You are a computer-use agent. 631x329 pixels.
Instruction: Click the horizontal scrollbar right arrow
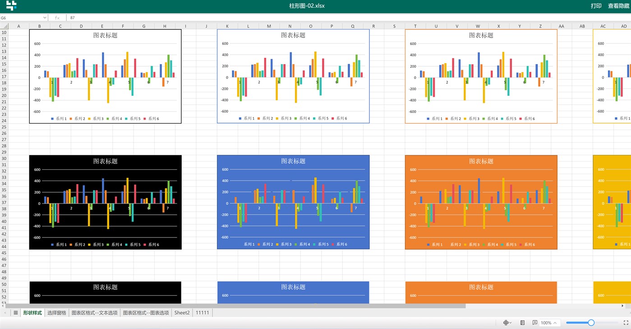(623, 306)
